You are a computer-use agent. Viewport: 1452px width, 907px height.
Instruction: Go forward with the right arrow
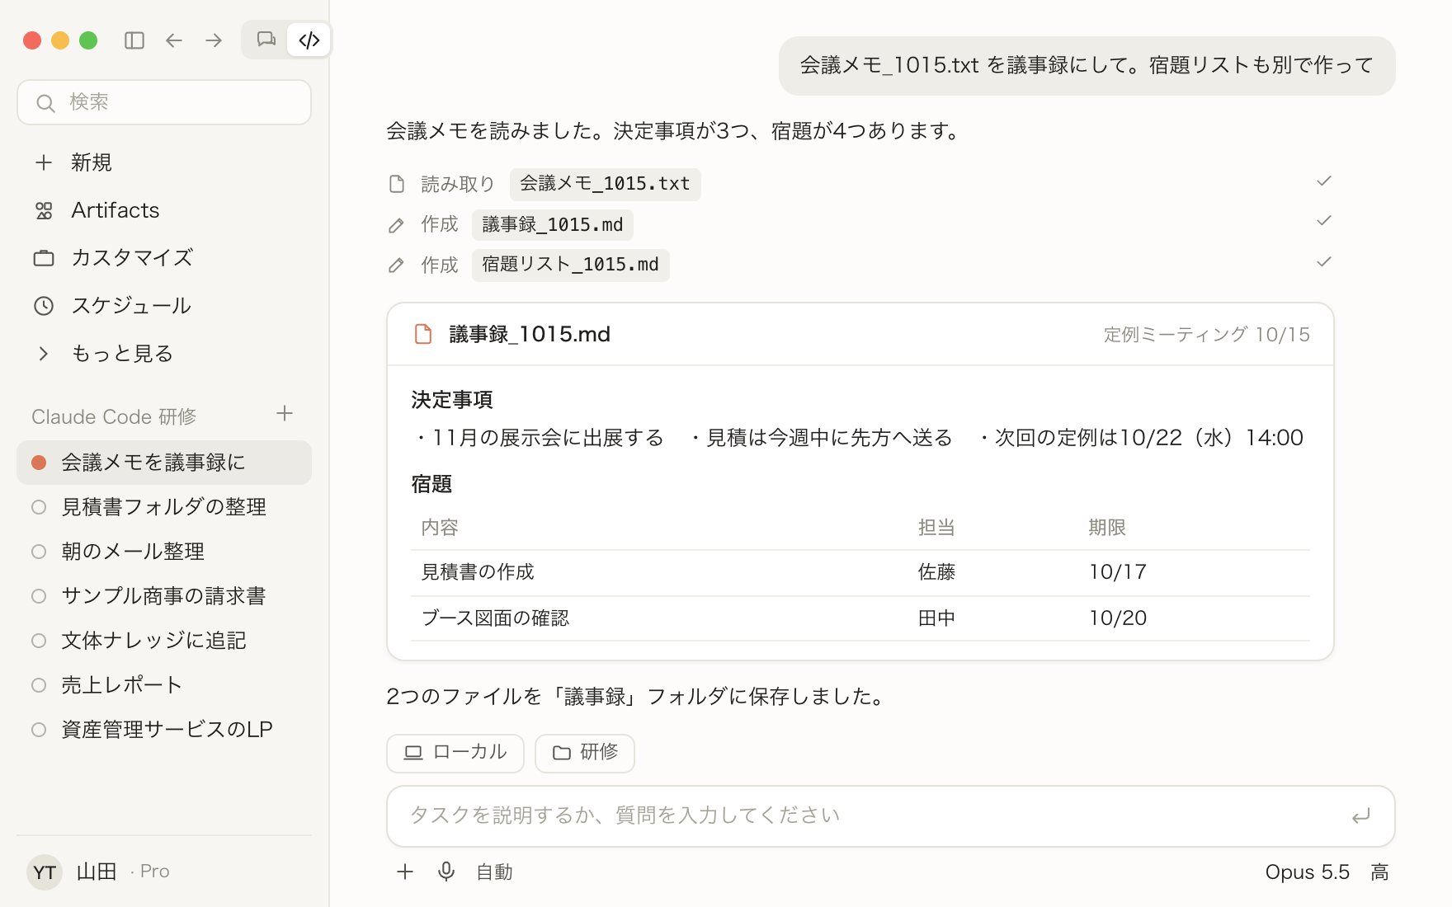(x=214, y=40)
